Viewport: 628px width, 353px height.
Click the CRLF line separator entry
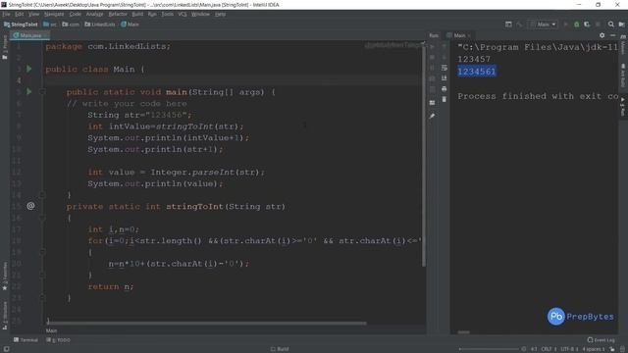[549, 349]
